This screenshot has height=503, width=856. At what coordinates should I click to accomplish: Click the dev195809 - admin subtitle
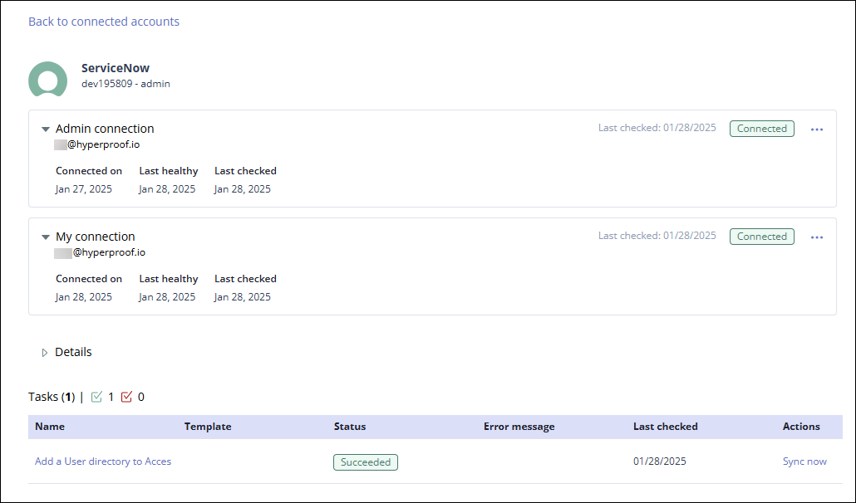tap(125, 84)
